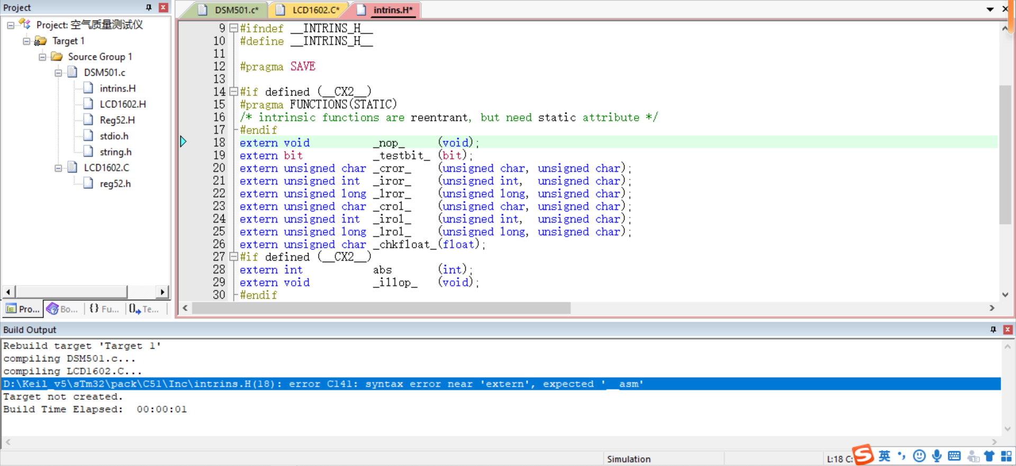This screenshot has height=466, width=1016.
Task: Fold the #if defined block at line 27
Action: click(x=233, y=257)
